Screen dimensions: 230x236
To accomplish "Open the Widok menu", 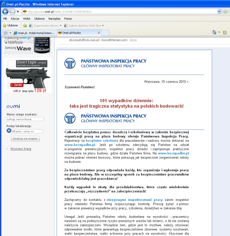I will pos(27,19).
